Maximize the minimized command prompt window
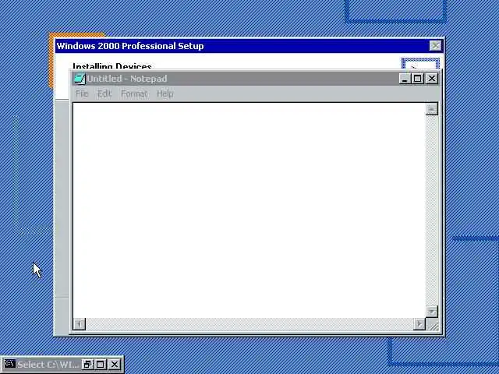 (101, 364)
